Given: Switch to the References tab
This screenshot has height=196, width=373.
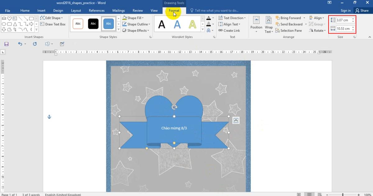Looking at the screenshot, I should (97, 11).
